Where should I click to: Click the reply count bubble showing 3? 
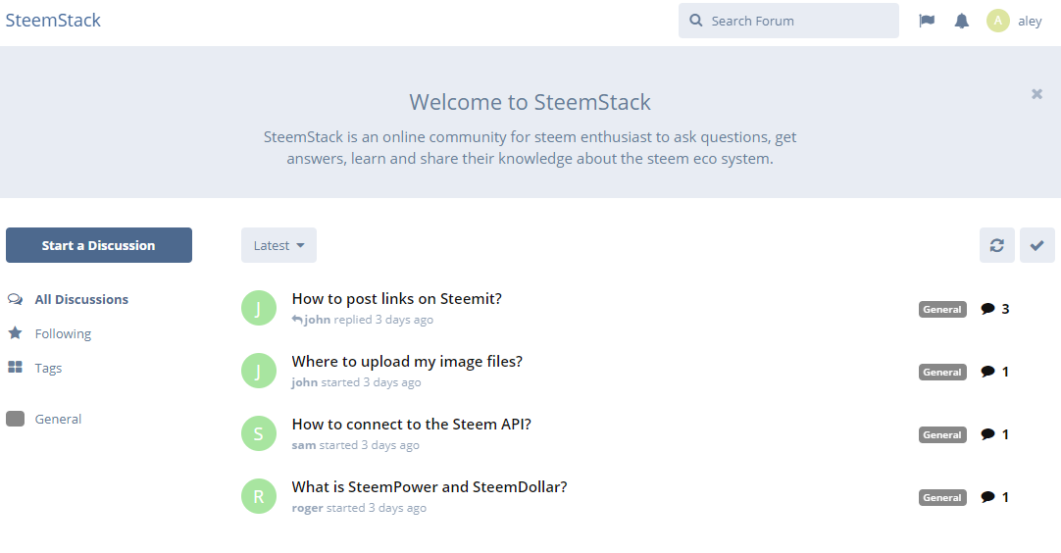point(994,309)
